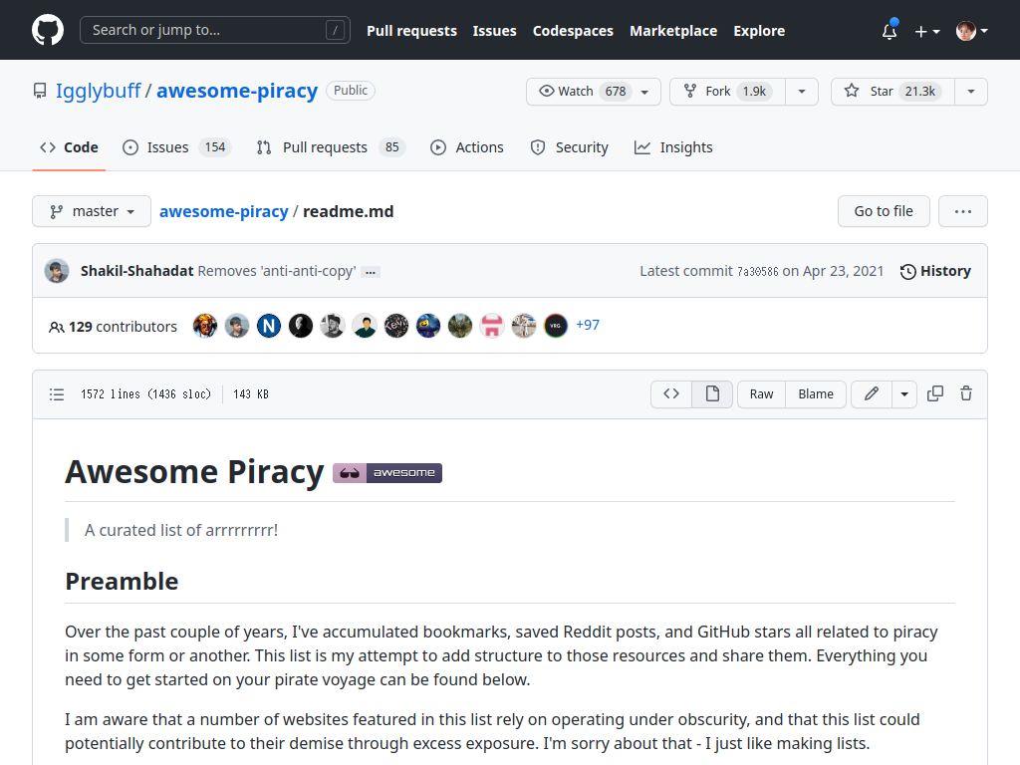Star the repository
The width and height of the screenshot is (1020, 765).
(x=893, y=91)
